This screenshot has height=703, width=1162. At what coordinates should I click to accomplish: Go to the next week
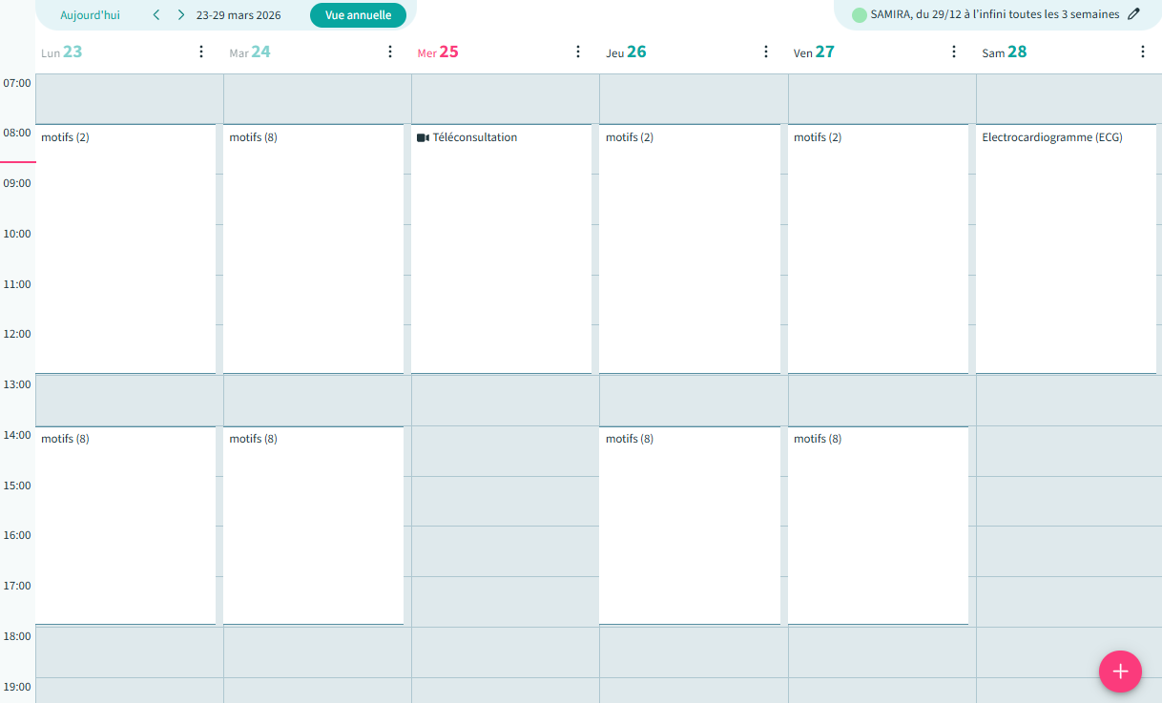[x=181, y=15]
